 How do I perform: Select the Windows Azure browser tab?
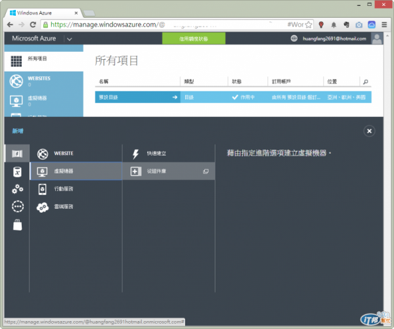[x=42, y=13]
